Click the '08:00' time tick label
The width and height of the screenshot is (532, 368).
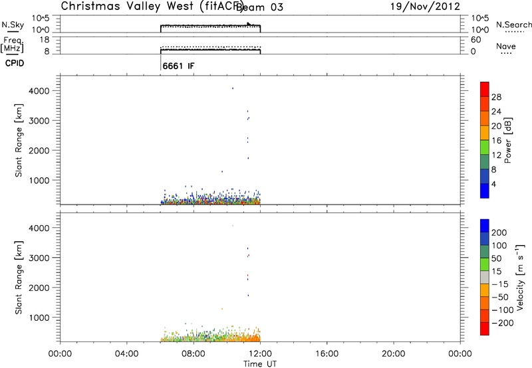click(194, 354)
